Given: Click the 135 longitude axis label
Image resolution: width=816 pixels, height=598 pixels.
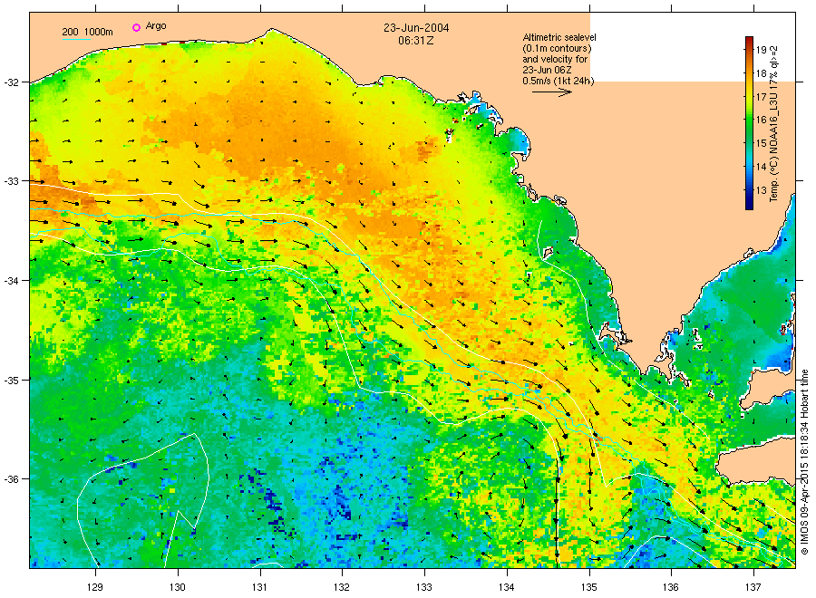Looking at the screenshot, I should pos(589,588).
